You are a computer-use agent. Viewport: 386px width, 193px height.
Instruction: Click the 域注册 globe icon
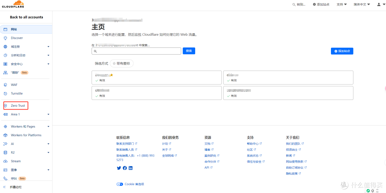click(x=5, y=47)
